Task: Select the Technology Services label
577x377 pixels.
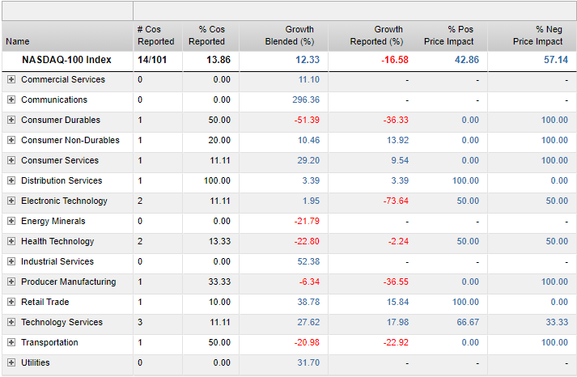Action: point(62,322)
